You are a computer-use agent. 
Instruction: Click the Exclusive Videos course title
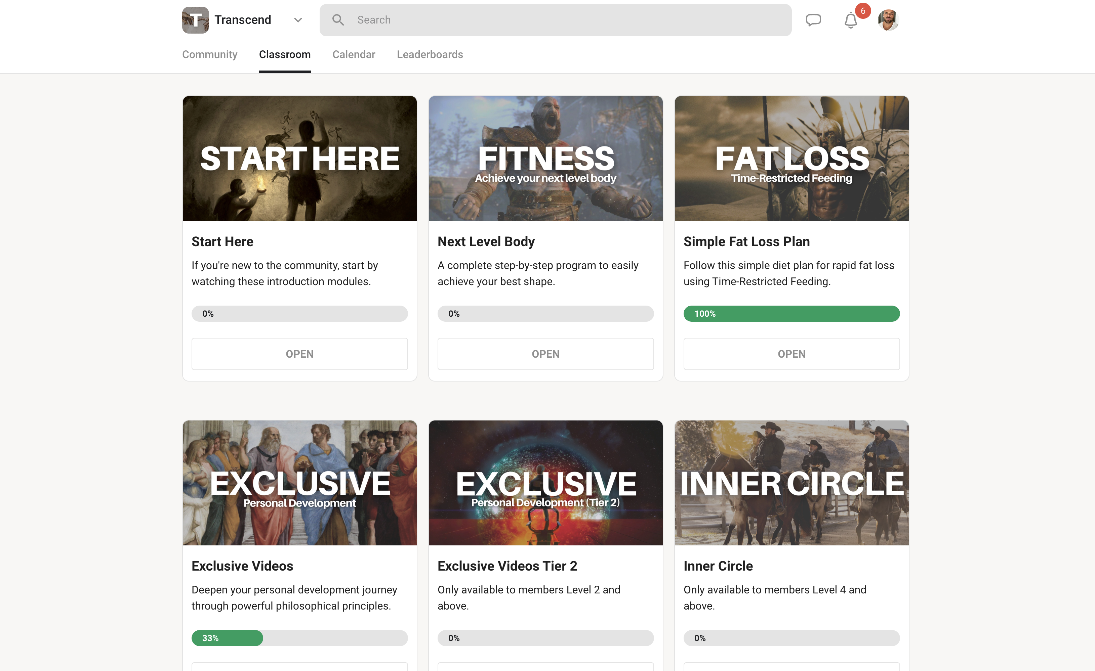point(242,566)
